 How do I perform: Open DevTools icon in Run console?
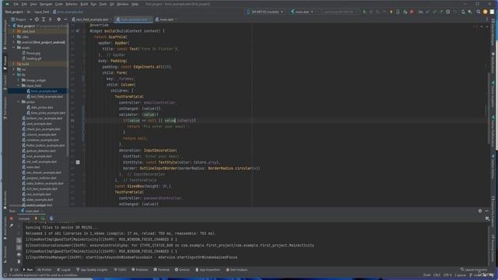51,219
